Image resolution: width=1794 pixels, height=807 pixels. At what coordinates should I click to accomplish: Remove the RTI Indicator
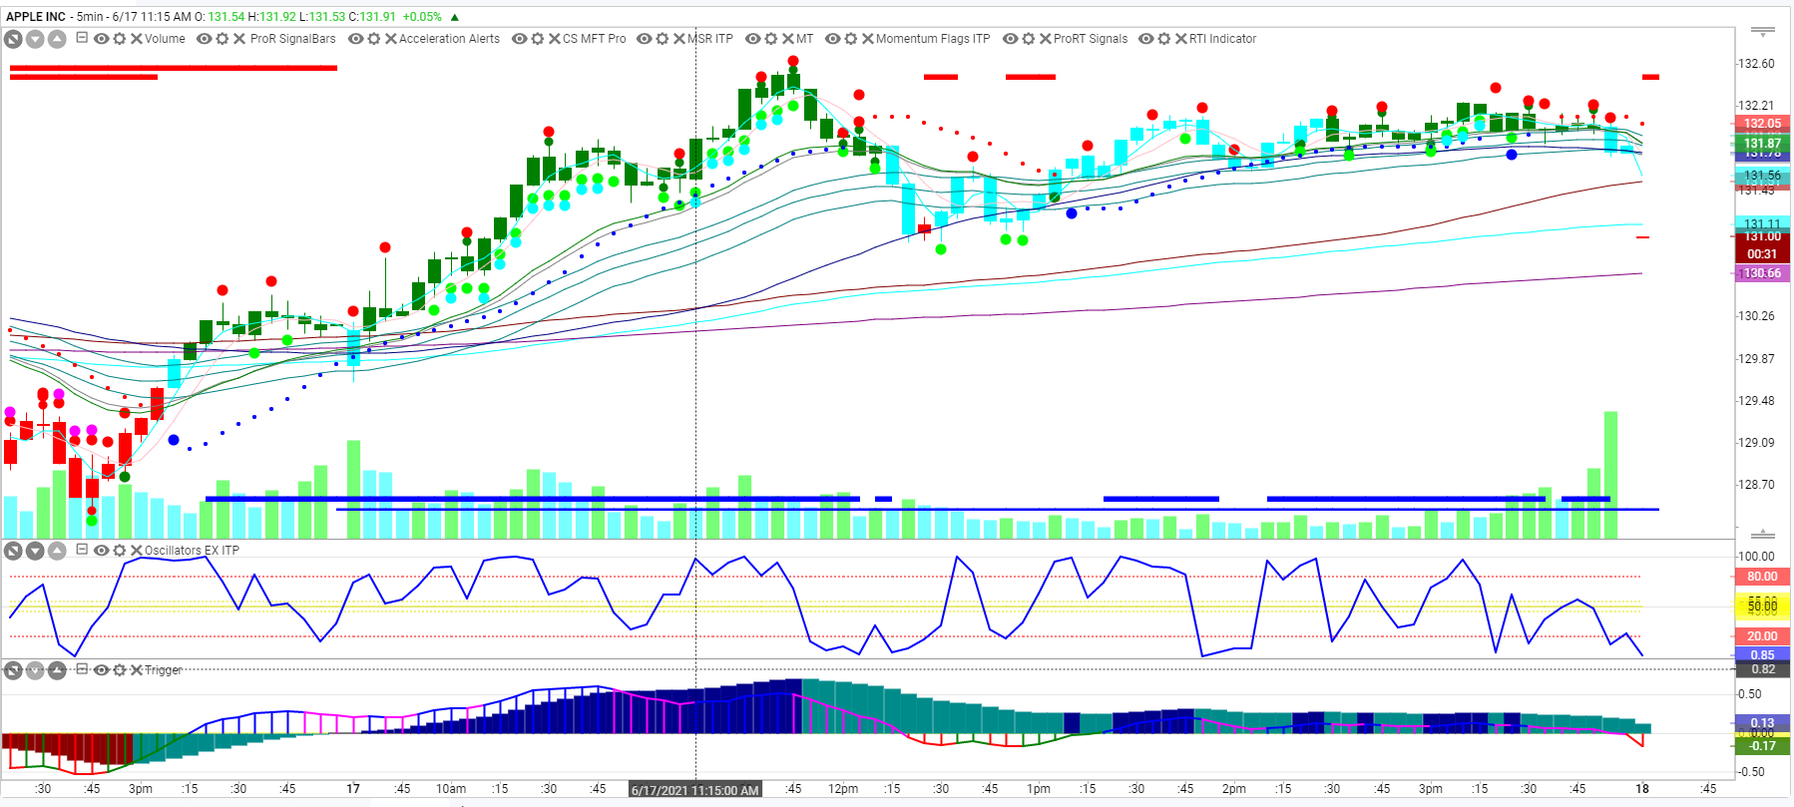click(x=1181, y=39)
